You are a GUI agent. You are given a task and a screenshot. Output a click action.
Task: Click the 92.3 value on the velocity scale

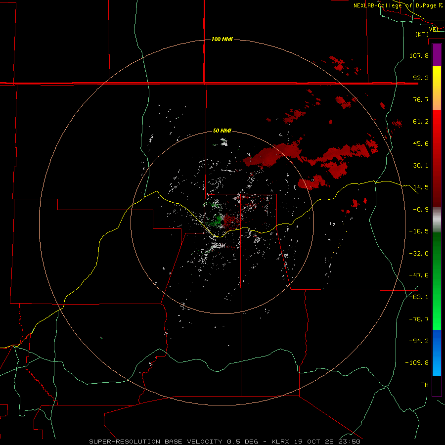tap(421, 78)
